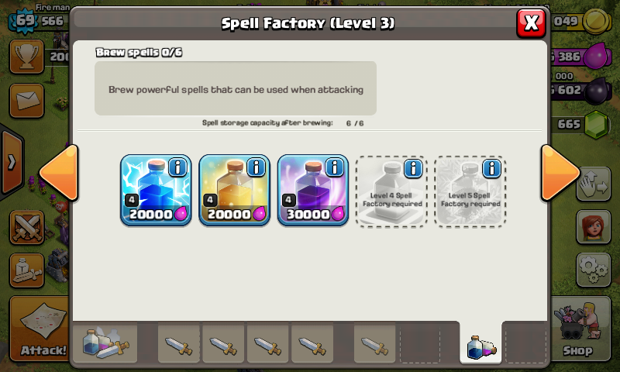Expand the left side chevron panel
Viewport: 620px width, 372px height.
pos(12,162)
